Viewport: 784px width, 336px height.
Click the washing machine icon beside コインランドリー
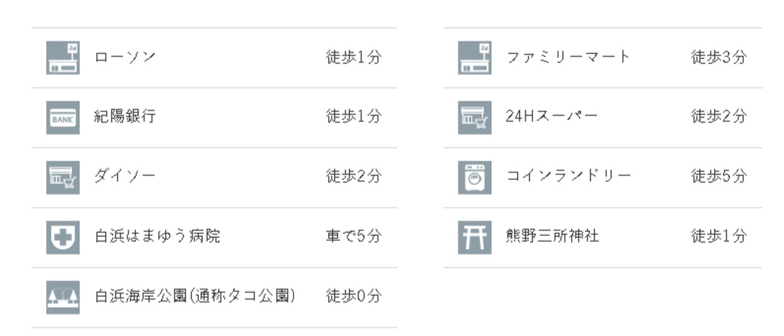point(474,177)
